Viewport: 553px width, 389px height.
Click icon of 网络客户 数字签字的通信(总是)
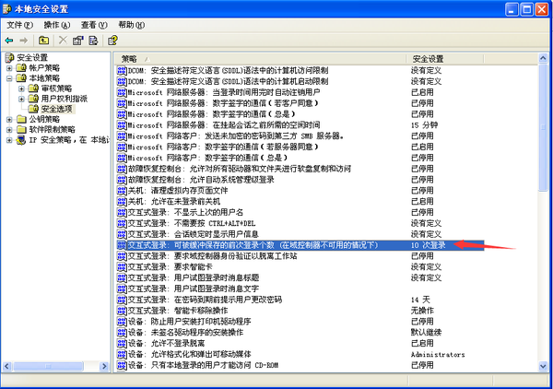pyautogui.click(x=122, y=158)
